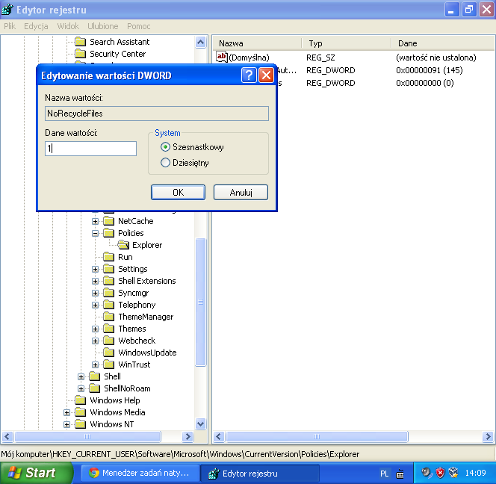
Task: Expand the NetCache tree node
Action: coord(96,221)
